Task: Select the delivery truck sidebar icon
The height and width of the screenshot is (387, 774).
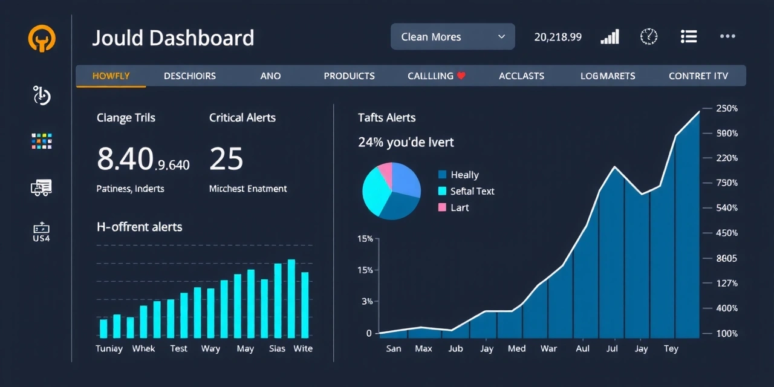Action: pos(42,187)
